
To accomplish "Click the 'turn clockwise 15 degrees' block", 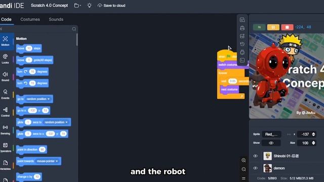I will [x=32, y=72].
